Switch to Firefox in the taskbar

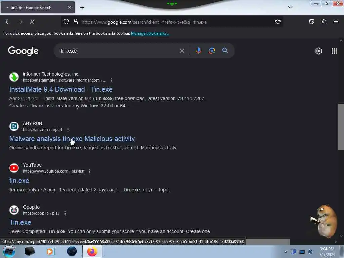(x=92, y=251)
